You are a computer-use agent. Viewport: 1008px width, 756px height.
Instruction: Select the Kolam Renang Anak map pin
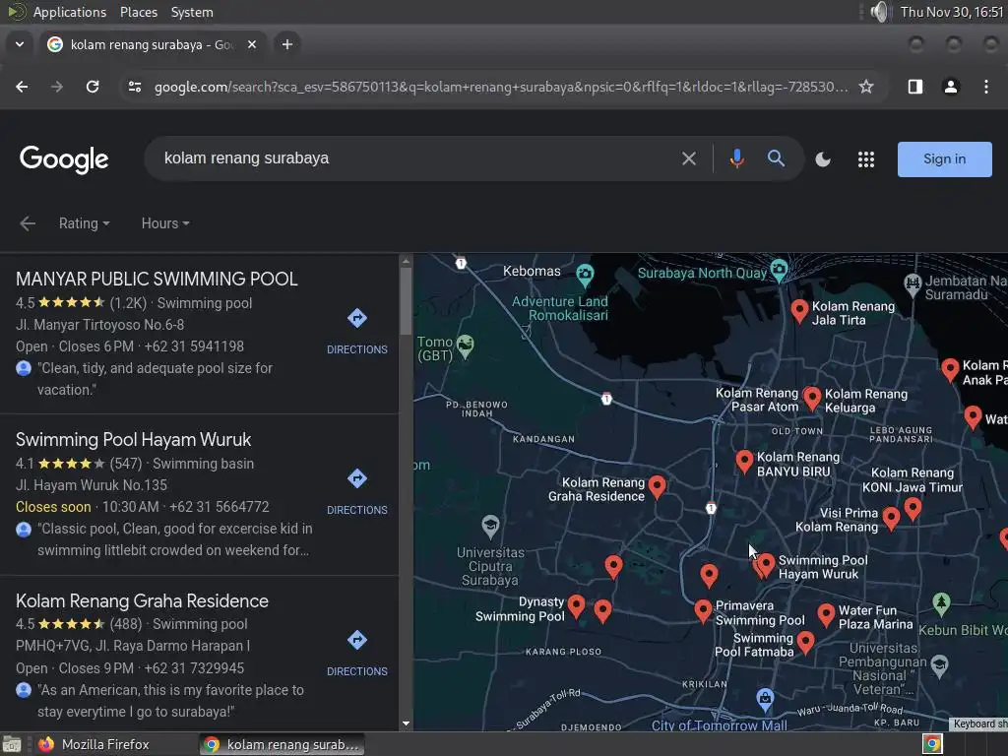tap(950, 370)
